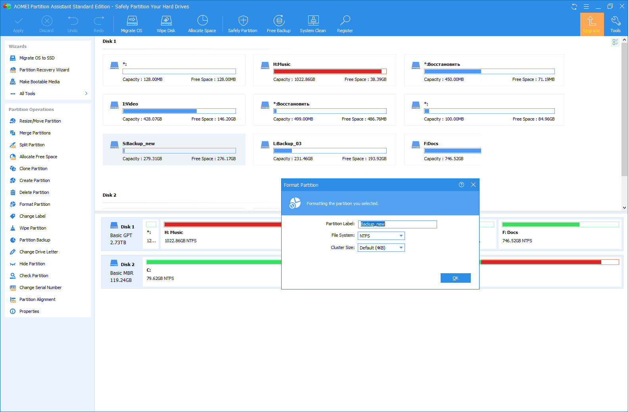Start System Clean from the toolbar
Image resolution: width=629 pixels, height=412 pixels.
pos(313,24)
